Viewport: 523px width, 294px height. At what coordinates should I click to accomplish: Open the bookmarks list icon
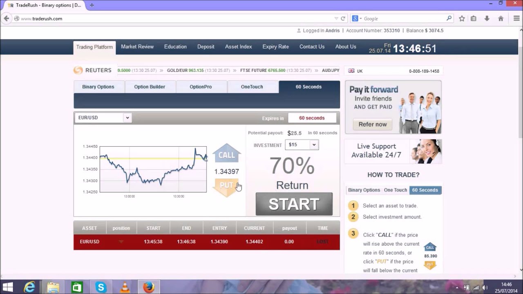(x=474, y=18)
